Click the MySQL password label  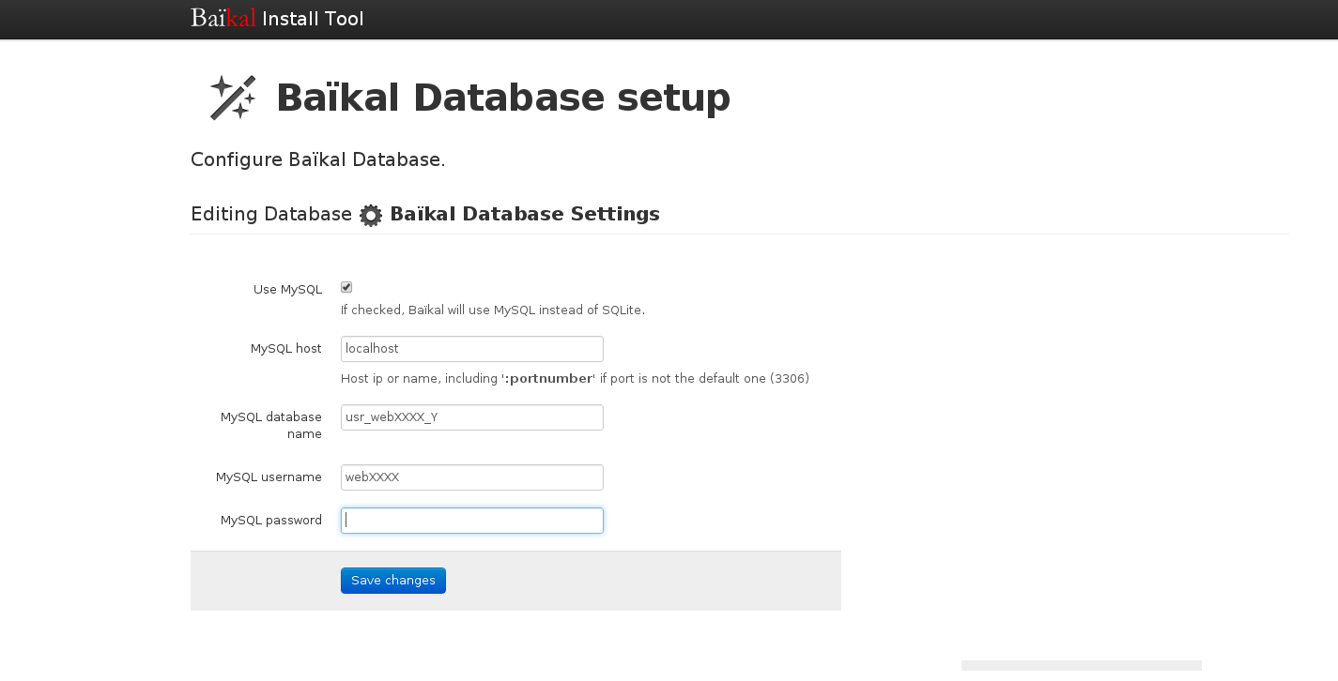coord(271,521)
